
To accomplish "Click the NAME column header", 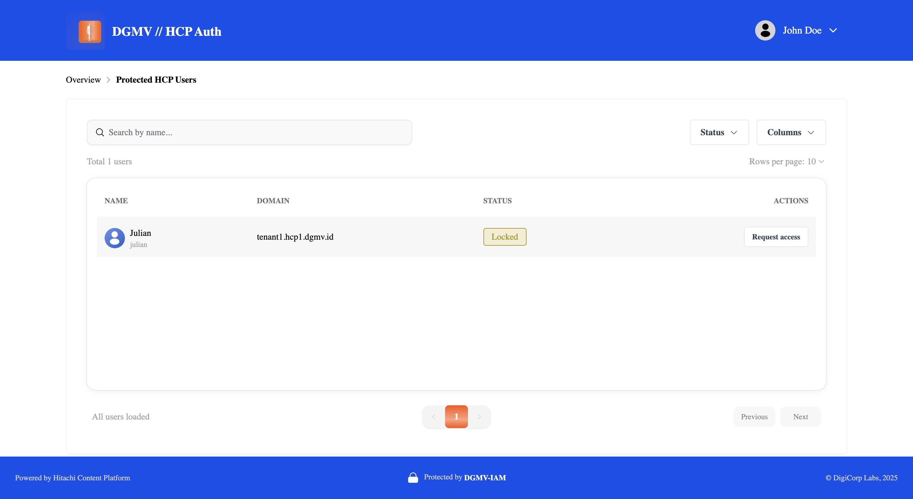I will pyautogui.click(x=116, y=201).
